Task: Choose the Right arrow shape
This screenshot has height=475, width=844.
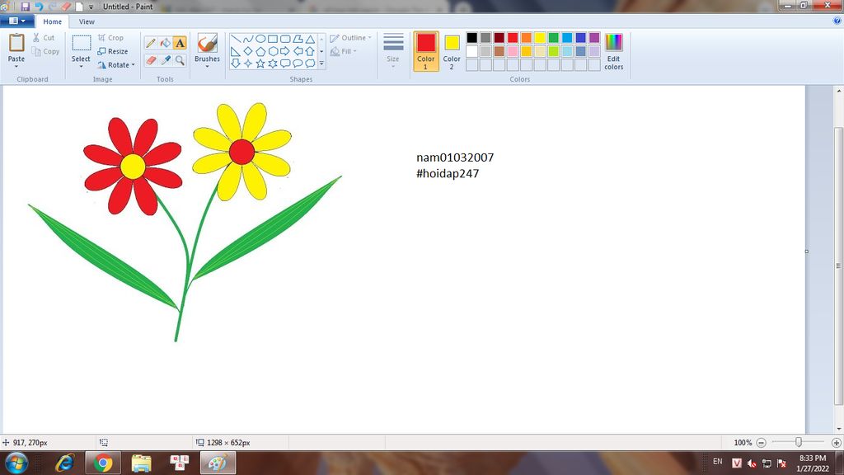Action: [285, 51]
